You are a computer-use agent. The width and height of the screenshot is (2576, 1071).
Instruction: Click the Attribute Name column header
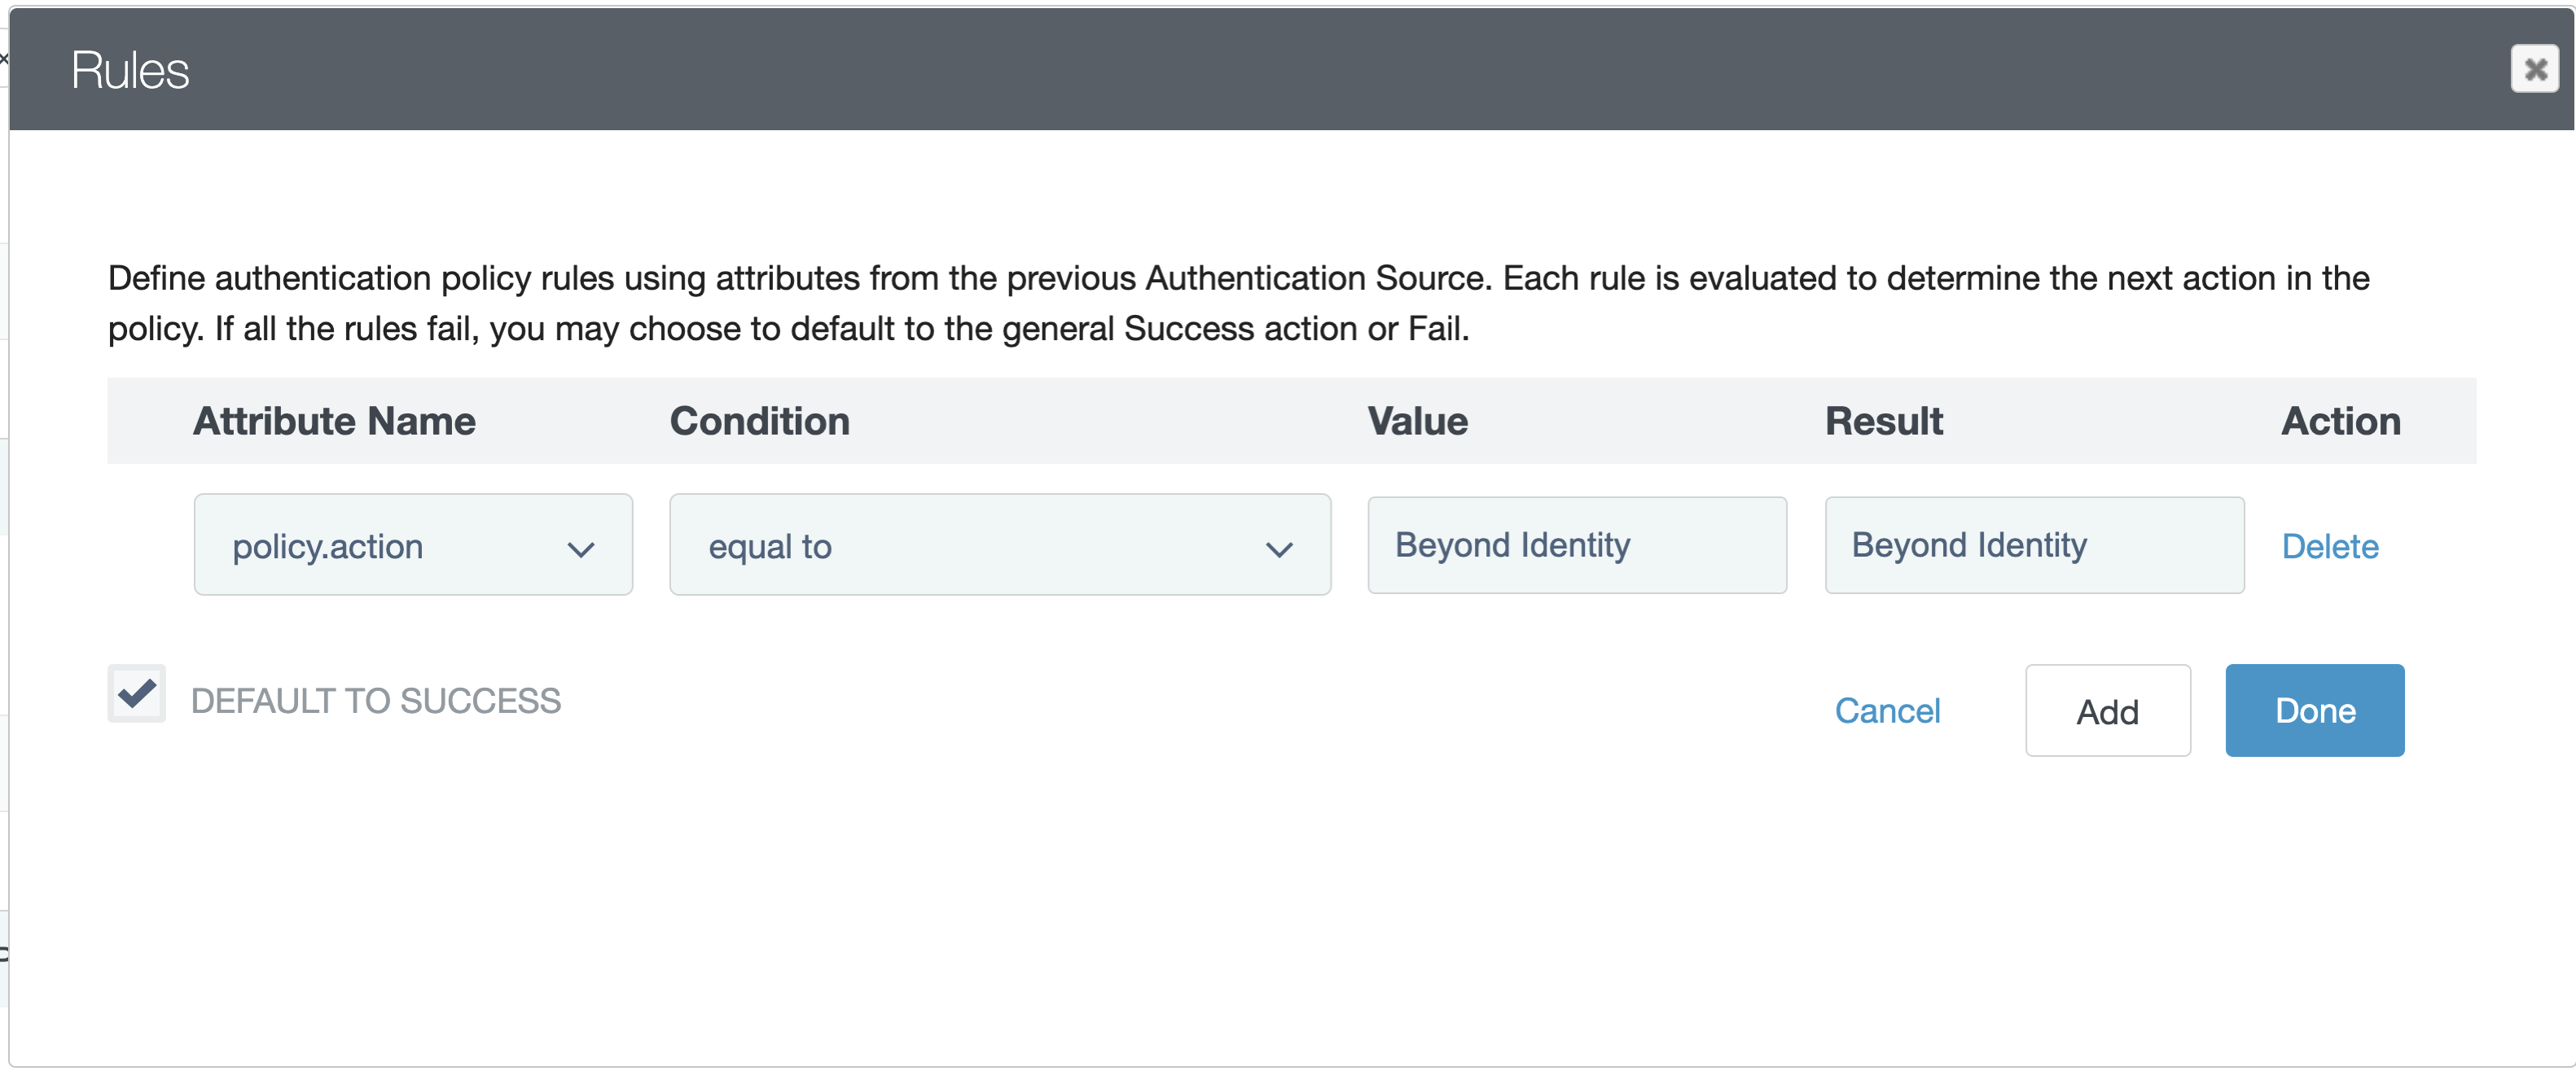click(334, 421)
